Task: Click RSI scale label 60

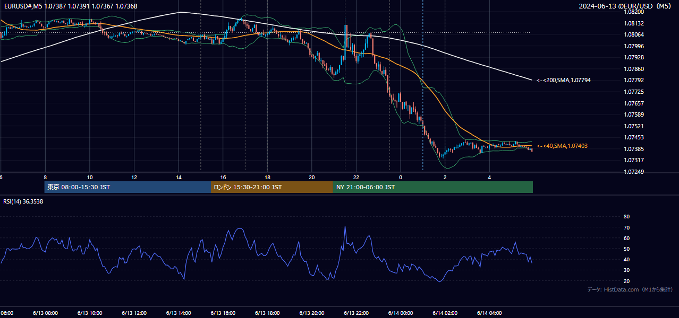Action: (626, 238)
